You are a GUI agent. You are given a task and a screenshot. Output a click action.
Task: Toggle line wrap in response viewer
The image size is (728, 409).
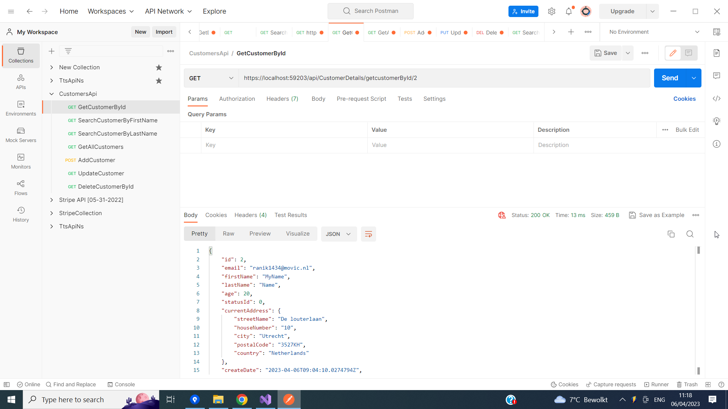pos(369,234)
